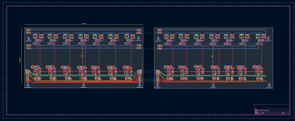295x121 pixels.
Task: Select the lower-left blue-trace connector on the right board
Action: pos(160,47)
